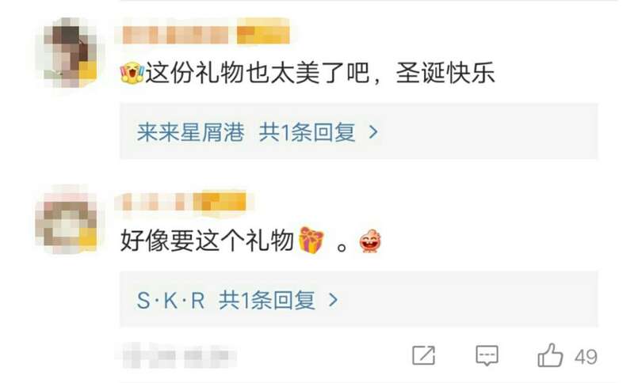Open the comment reply bubble icon

(x=487, y=355)
